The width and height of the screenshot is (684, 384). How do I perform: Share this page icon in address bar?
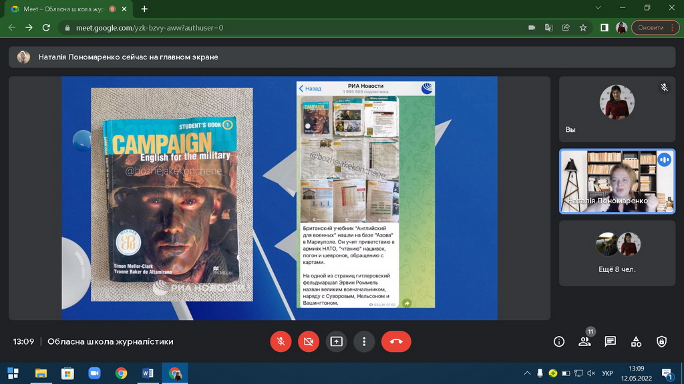coord(566,27)
